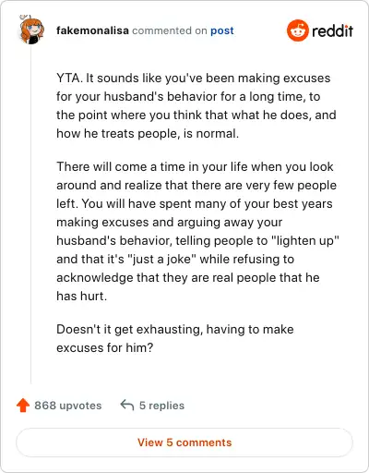This screenshot has height=473, width=369.
Task: Click the fakemonalisa user avatar
Action: (31, 30)
